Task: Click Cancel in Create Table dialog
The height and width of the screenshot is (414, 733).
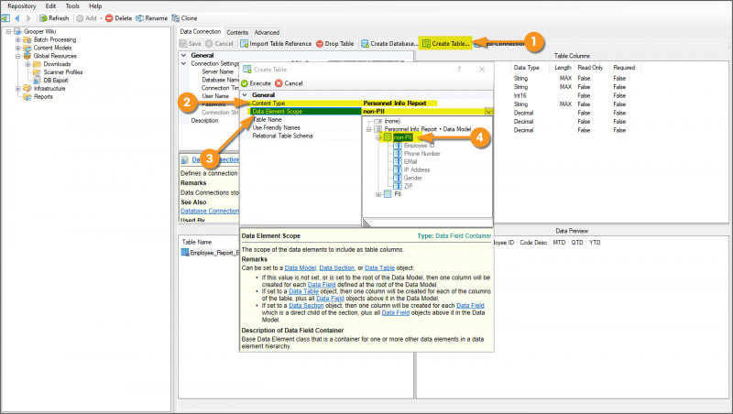Action: tap(289, 83)
